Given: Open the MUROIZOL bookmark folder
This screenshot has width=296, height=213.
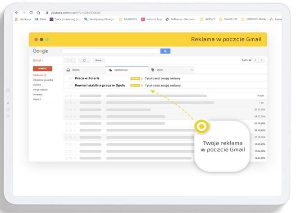Looking at the screenshot, I should (x=128, y=19).
